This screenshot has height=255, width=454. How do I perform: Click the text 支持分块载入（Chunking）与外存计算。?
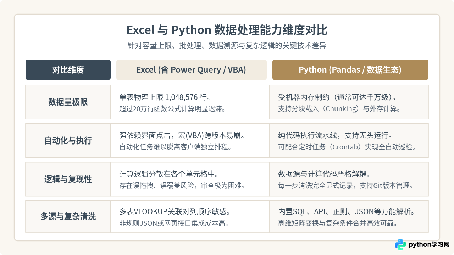(339, 109)
